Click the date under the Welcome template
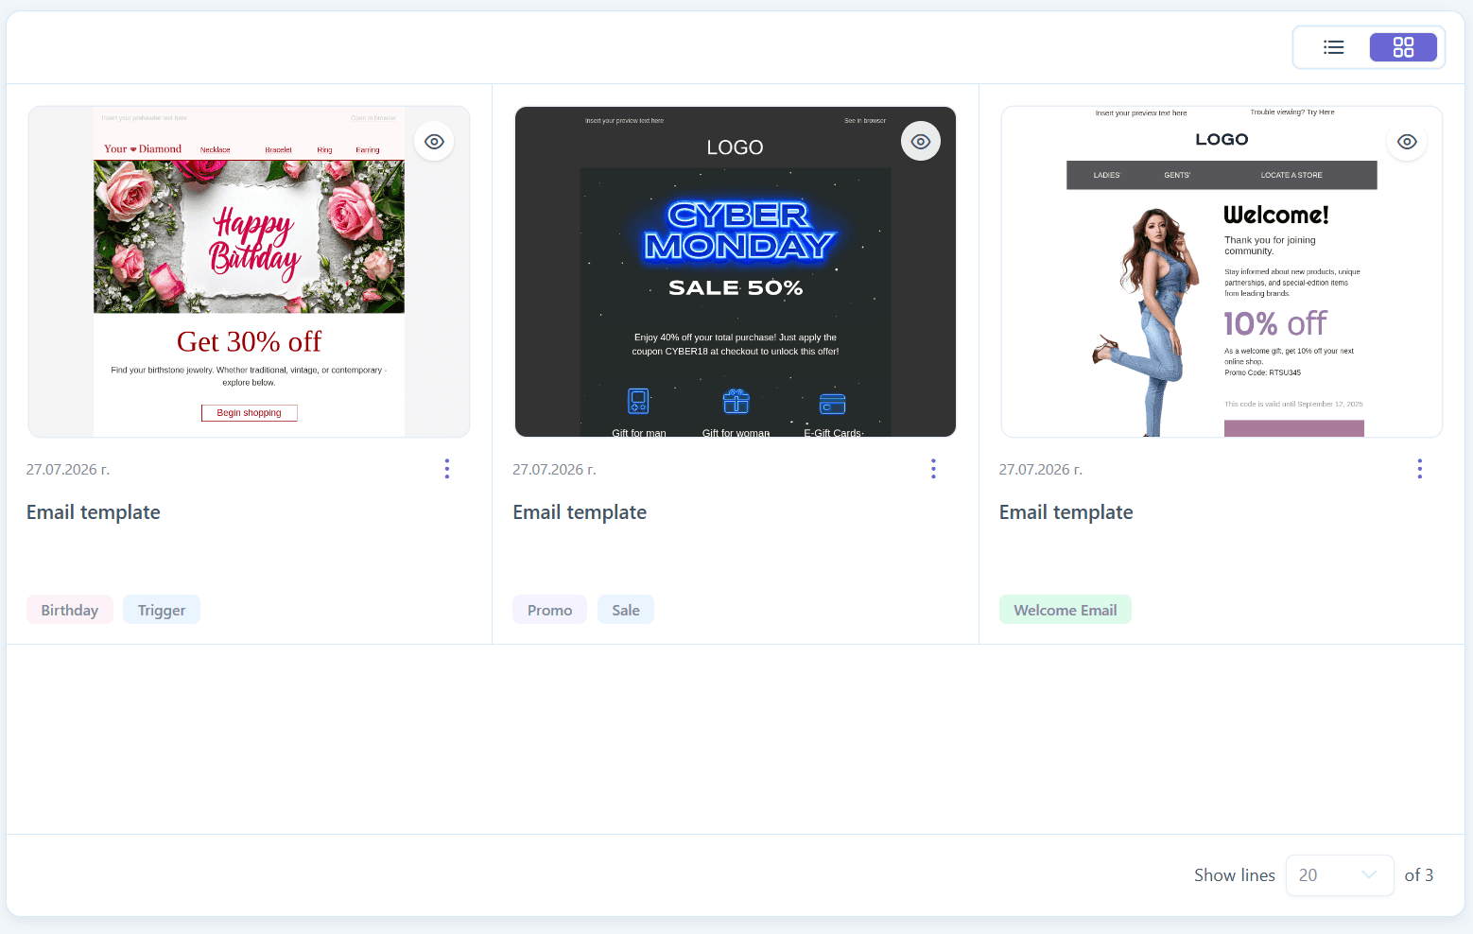 click(x=1041, y=470)
